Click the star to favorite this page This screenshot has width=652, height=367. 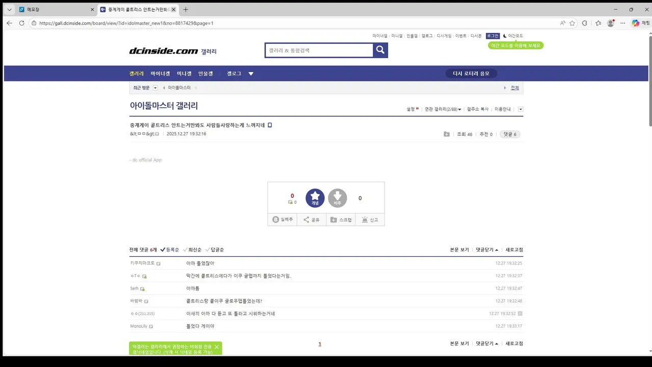tap(572, 23)
